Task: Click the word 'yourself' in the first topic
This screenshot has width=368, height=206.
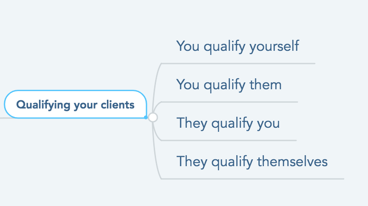Action: [274, 46]
